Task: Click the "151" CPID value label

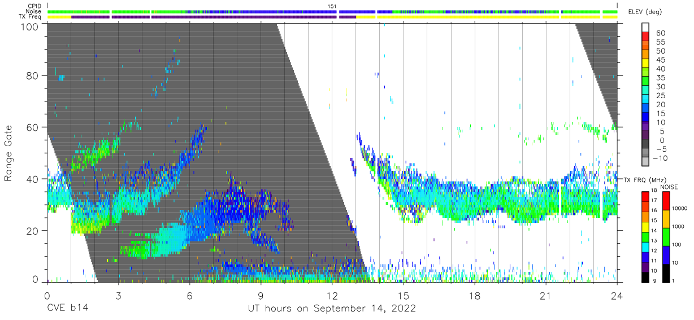Action: pos(332,6)
